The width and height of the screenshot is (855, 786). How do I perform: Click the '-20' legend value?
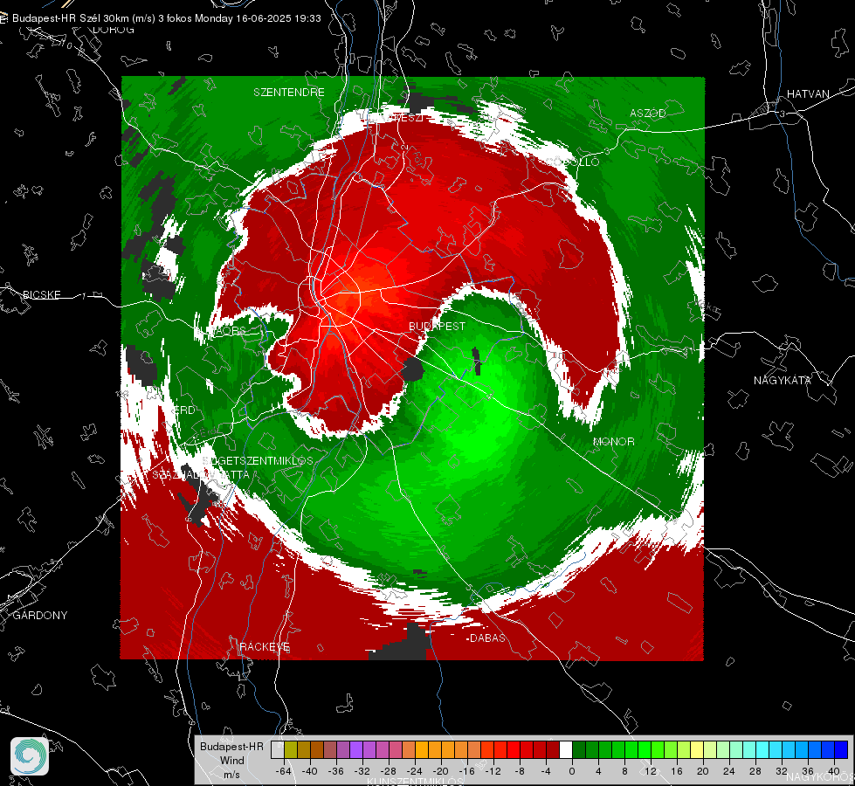[440, 771]
